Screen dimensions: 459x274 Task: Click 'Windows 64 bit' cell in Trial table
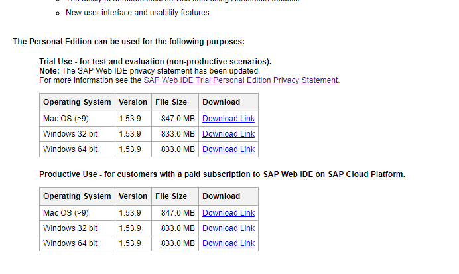[x=77, y=149]
